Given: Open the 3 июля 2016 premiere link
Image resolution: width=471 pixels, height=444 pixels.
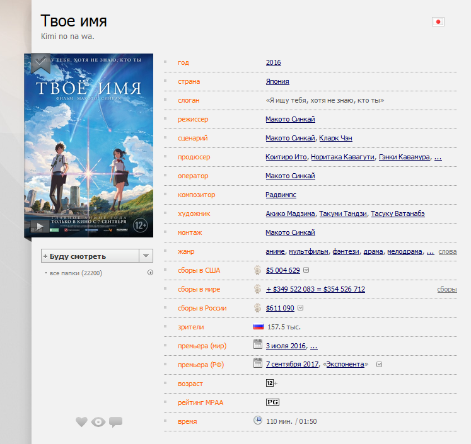Looking at the screenshot, I should point(286,346).
